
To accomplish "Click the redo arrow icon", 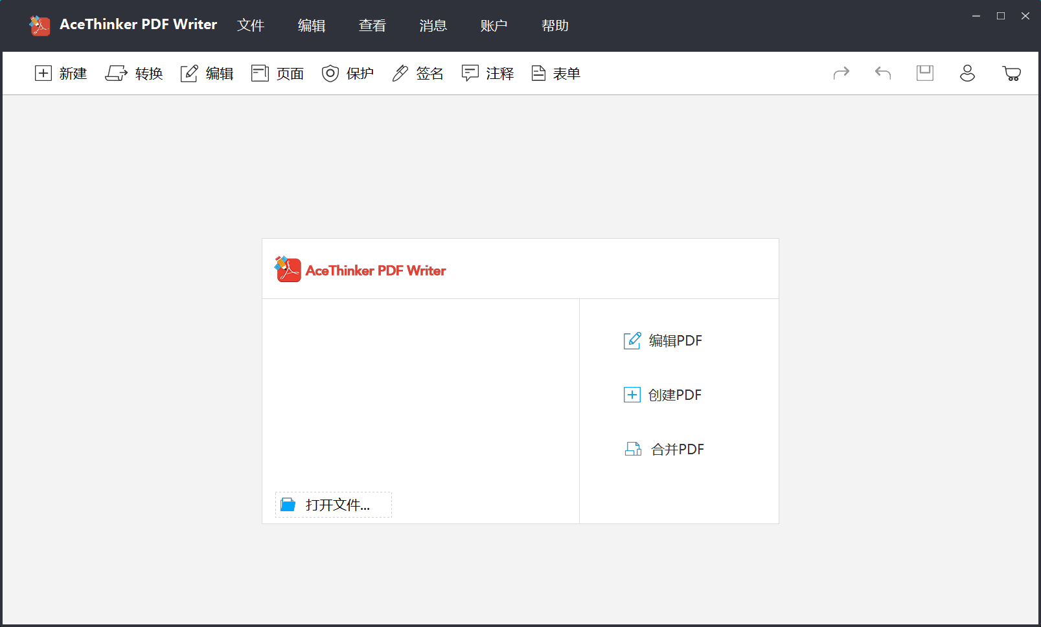I will 841,72.
